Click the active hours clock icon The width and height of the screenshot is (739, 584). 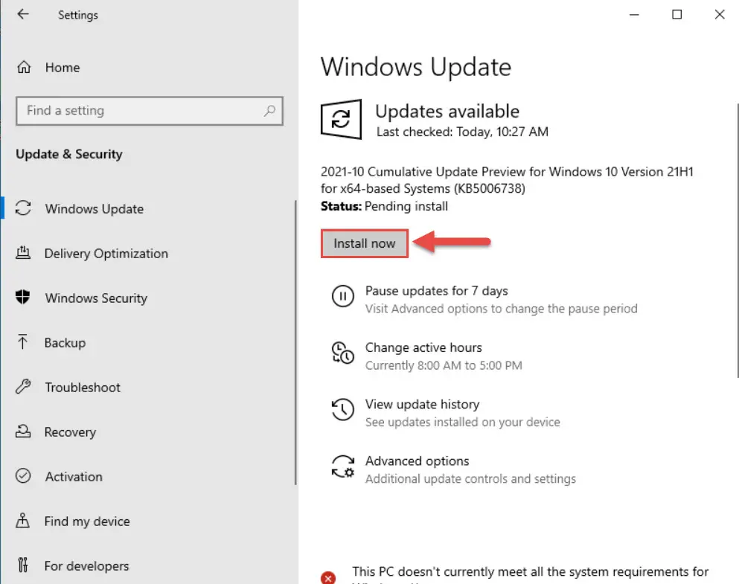click(x=342, y=353)
